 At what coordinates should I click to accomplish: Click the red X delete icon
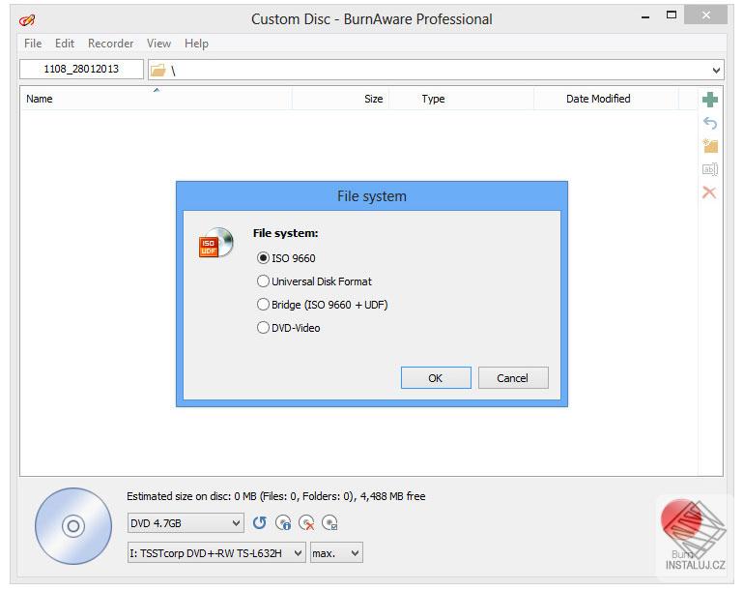pyautogui.click(x=709, y=192)
